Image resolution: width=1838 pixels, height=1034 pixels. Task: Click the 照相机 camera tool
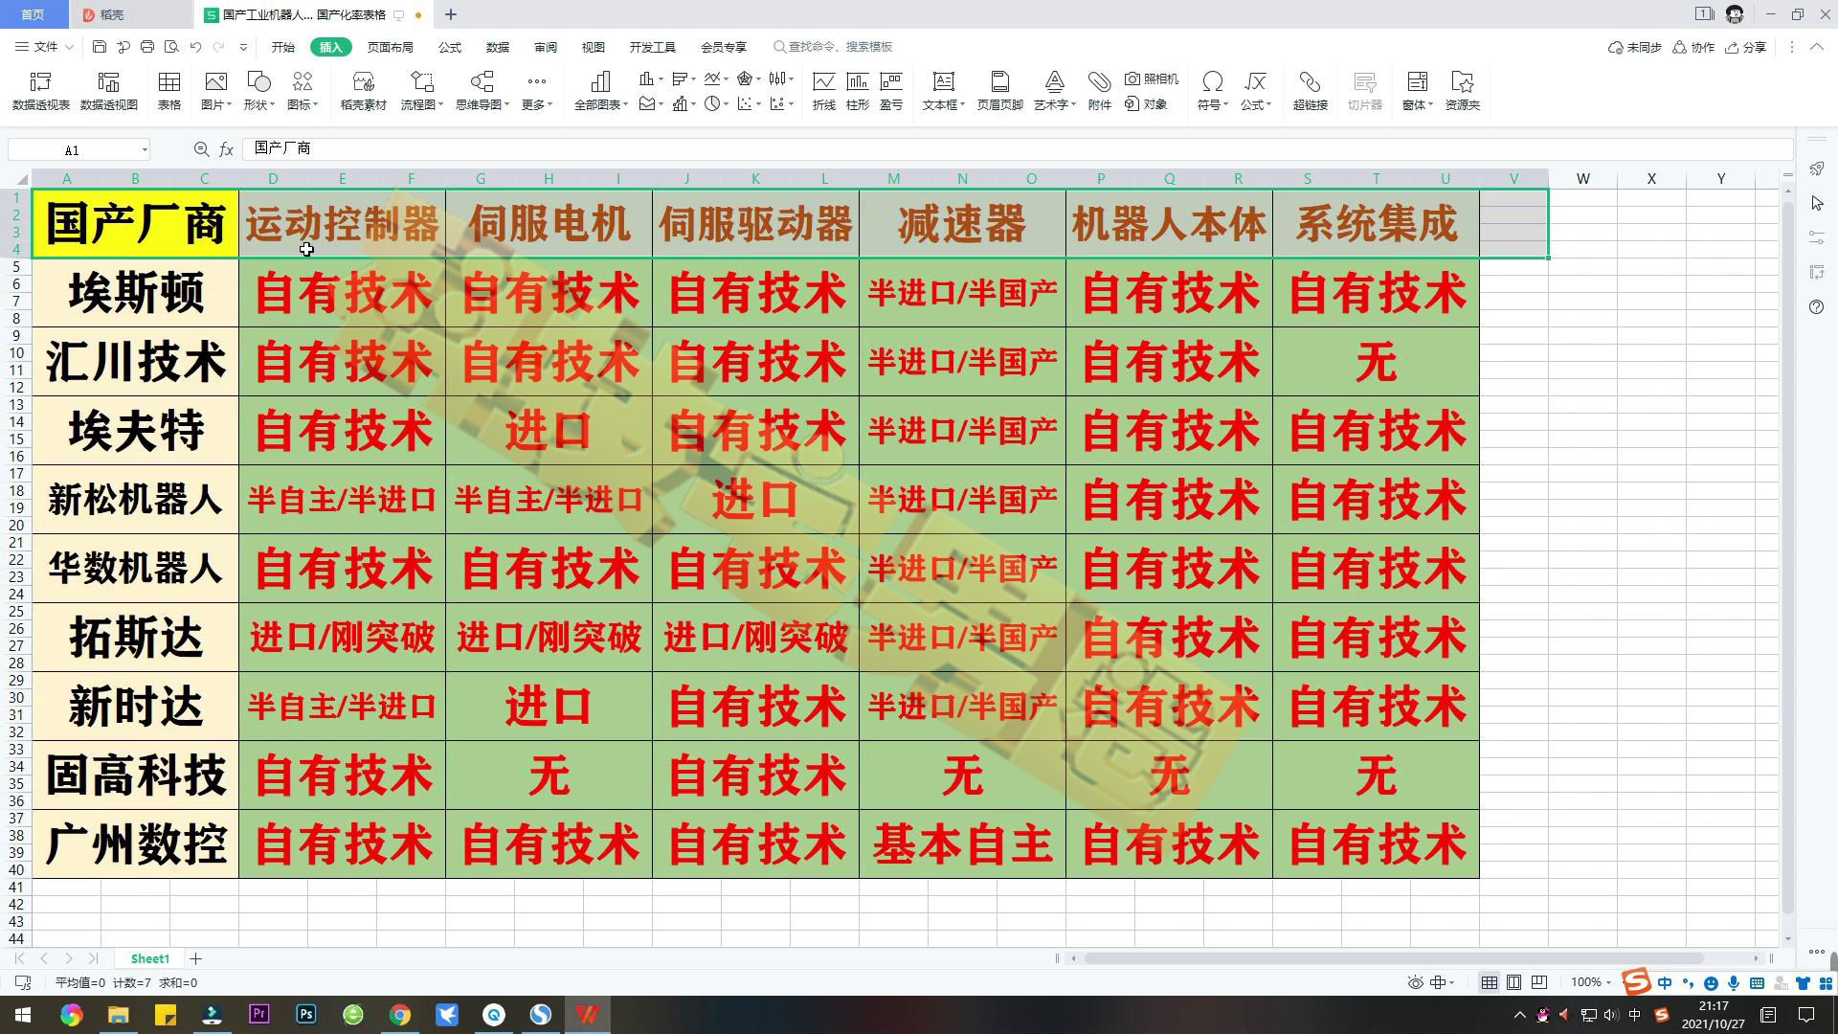tap(1151, 79)
